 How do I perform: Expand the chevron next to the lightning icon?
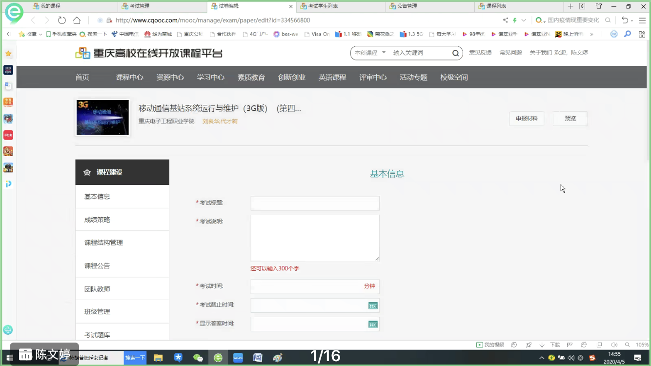click(x=523, y=20)
